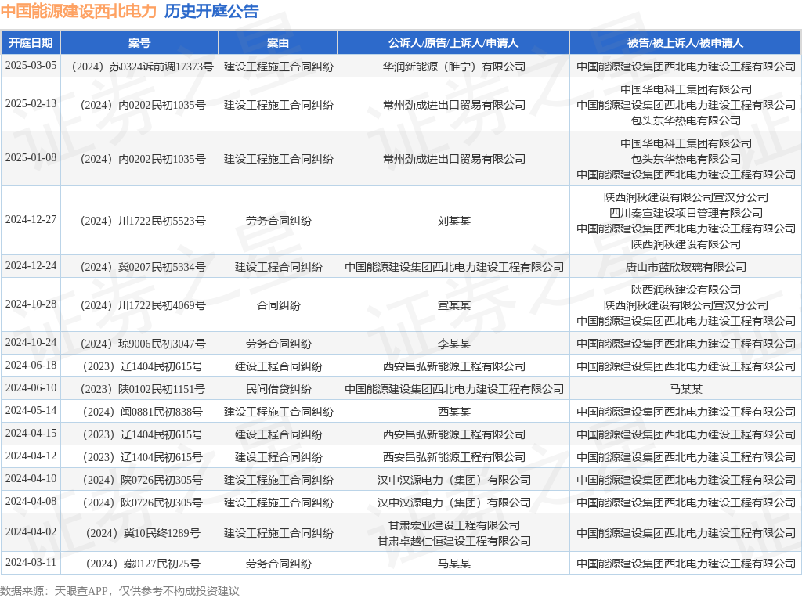Select the date 2025-03-05

pos(31,66)
